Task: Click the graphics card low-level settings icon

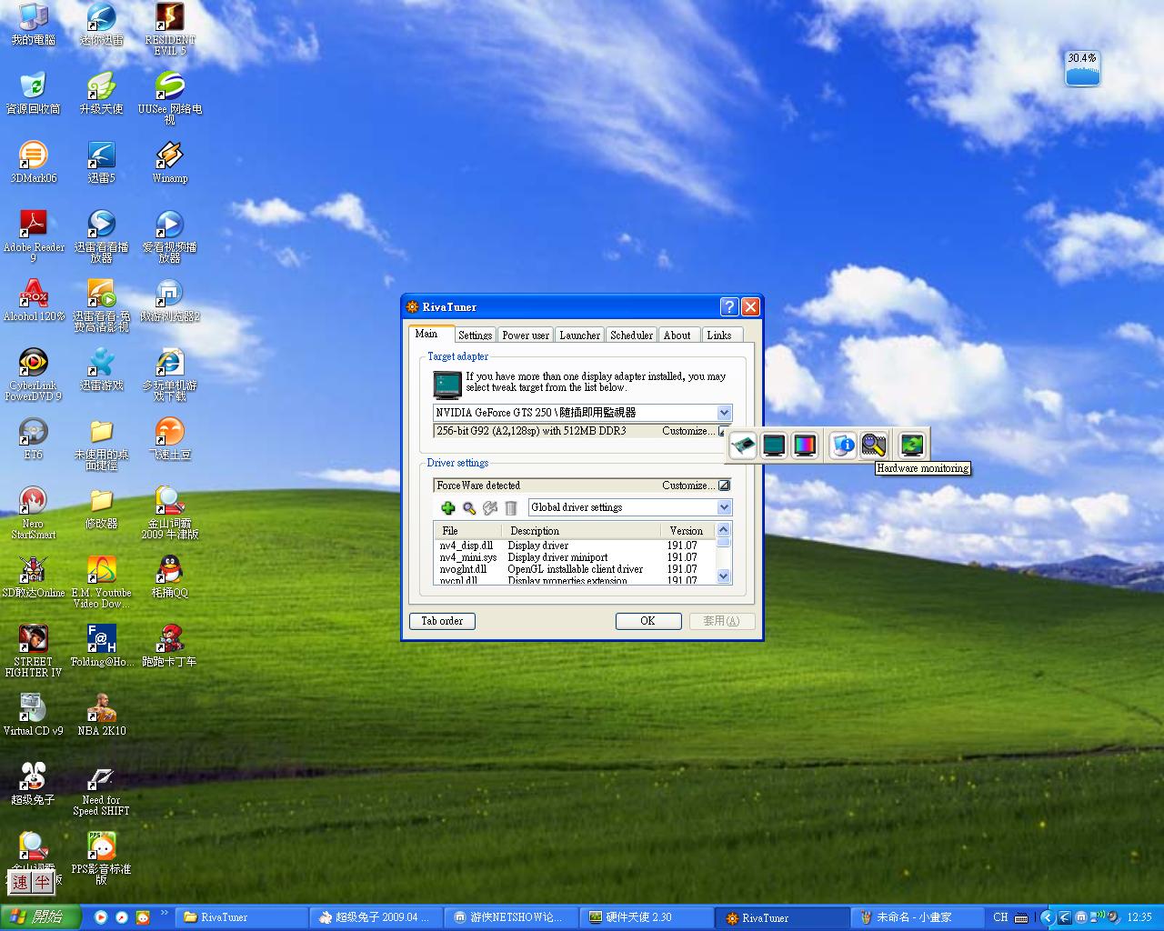Action: (x=743, y=445)
